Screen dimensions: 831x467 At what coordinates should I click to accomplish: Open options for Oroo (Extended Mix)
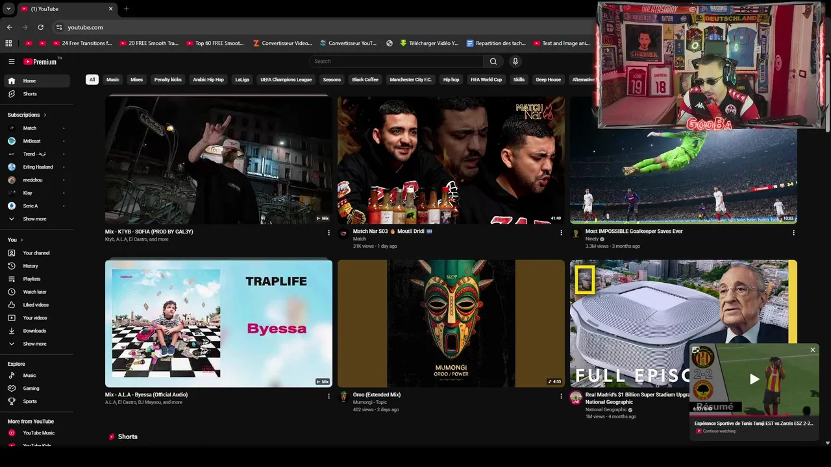click(561, 396)
